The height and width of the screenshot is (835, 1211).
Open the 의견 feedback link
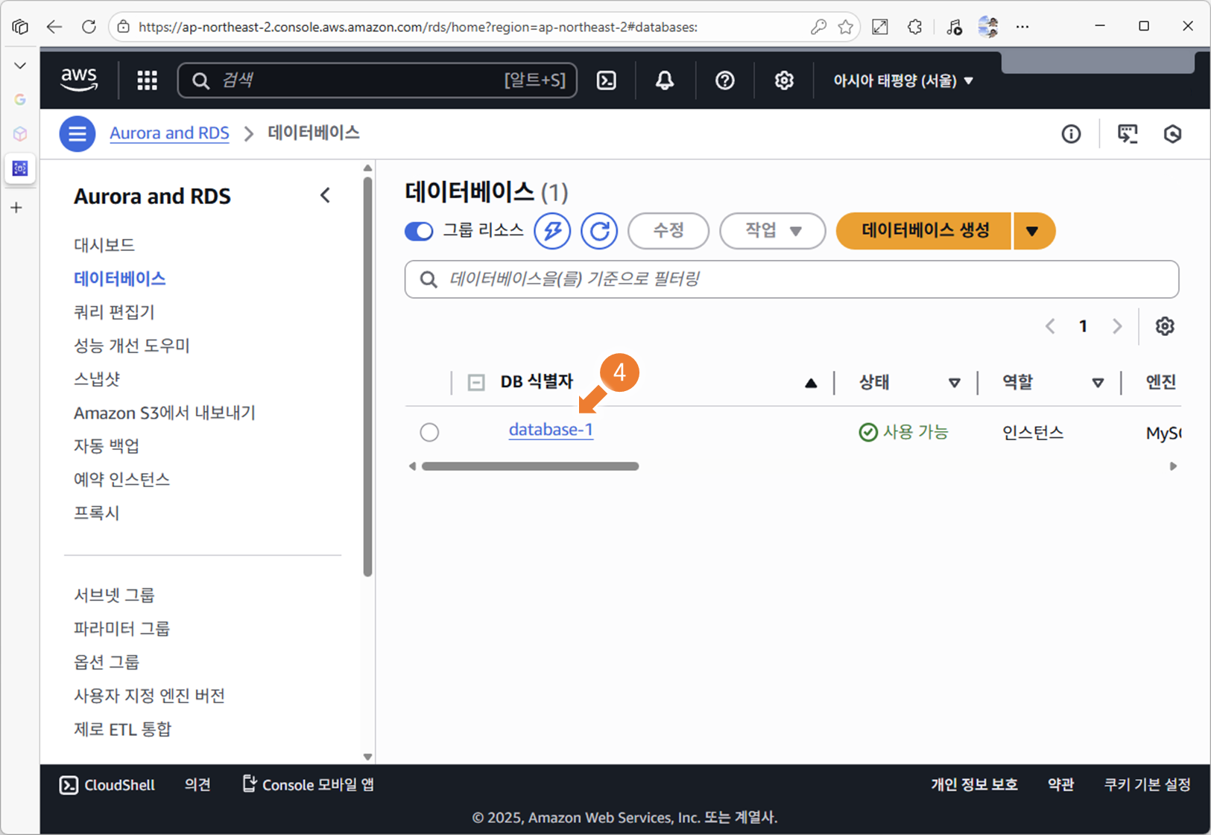[x=197, y=785]
